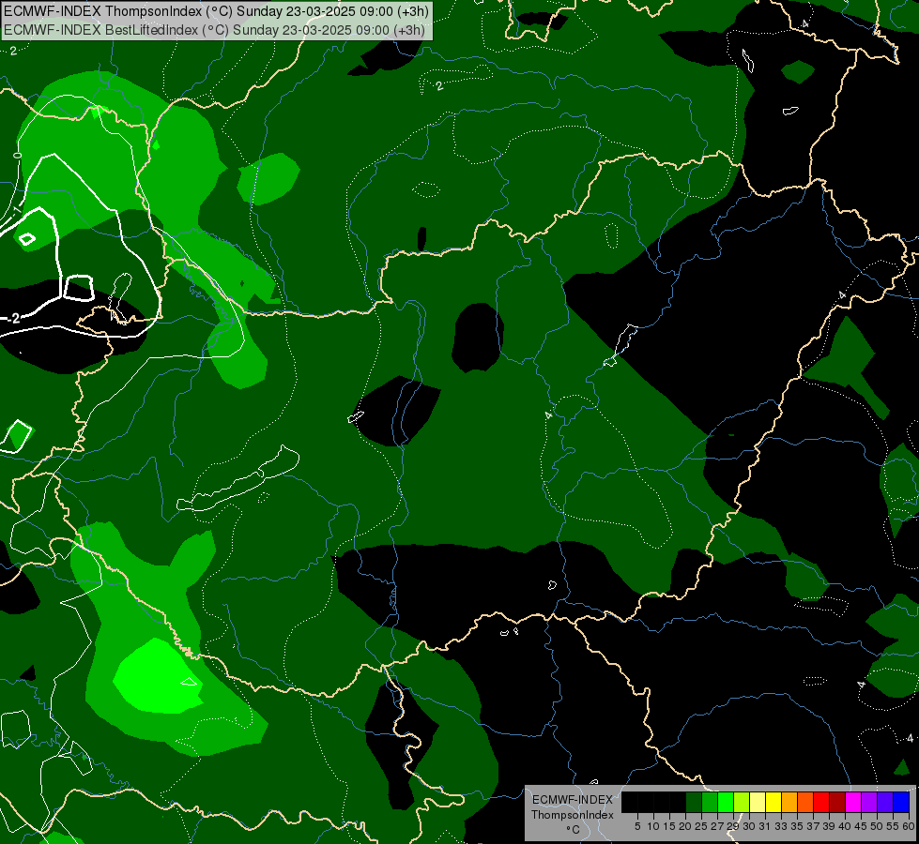The image size is (919, 844).
Task: Select the magenta 40–45 legend swatch
Action: 853,802
